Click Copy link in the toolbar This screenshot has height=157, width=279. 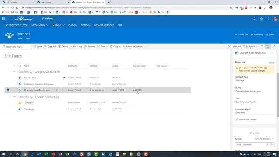tap(50, 47)
